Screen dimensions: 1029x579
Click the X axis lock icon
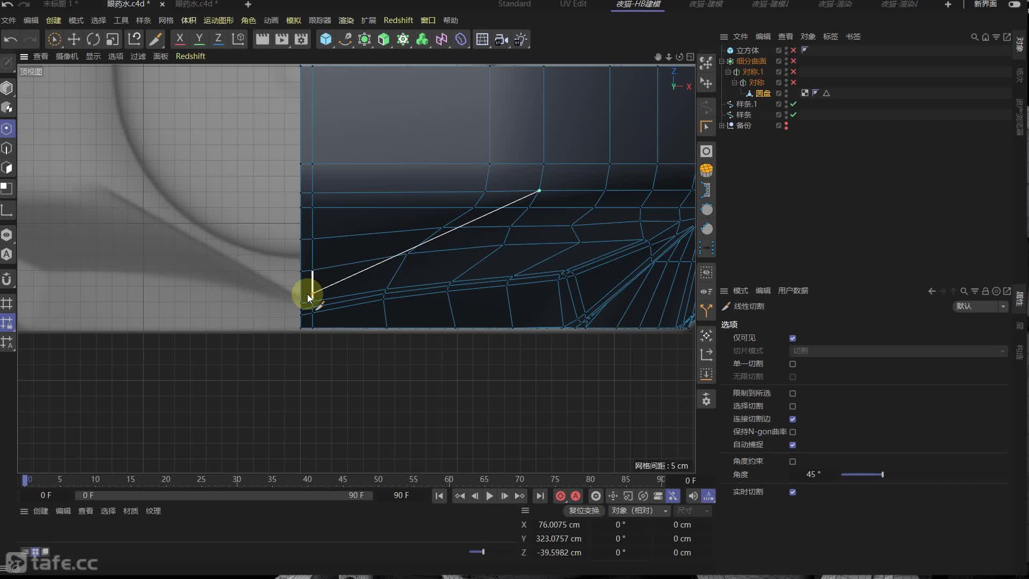click(180, 39)
